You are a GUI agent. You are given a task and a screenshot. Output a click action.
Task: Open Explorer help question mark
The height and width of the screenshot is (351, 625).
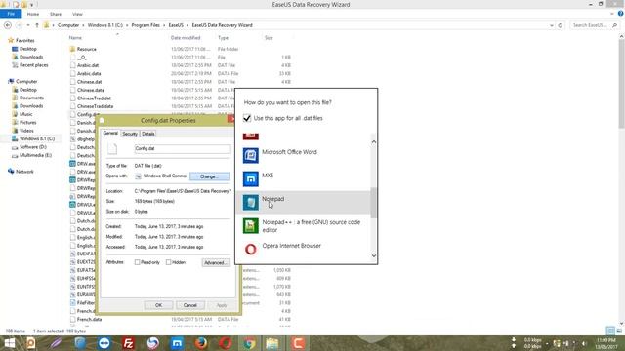pos(620,14)
